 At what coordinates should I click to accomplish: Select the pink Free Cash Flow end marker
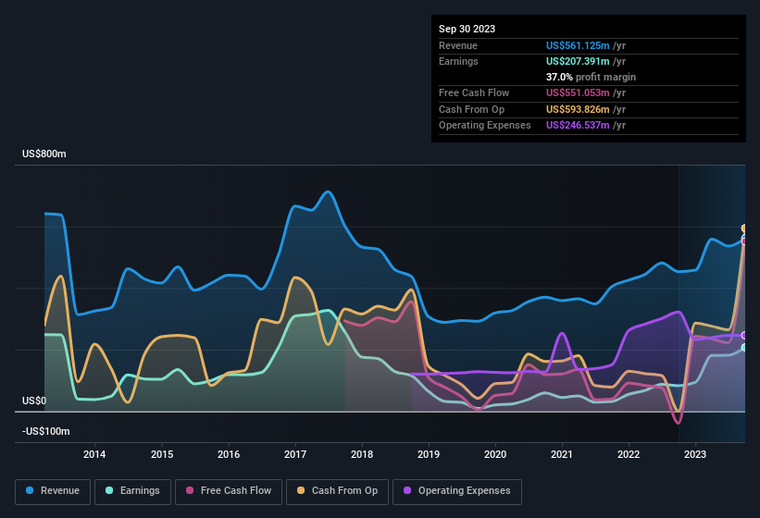744,241
